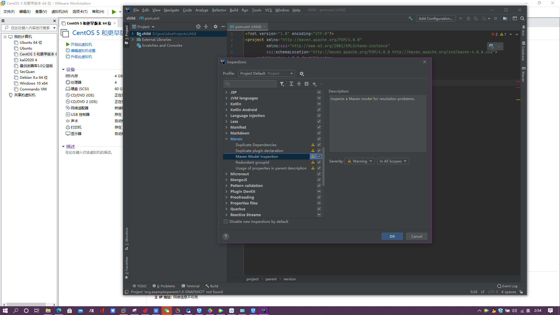Screen dimensions: 560x315
Task: Toggle Duplicate Dependencies inspection checkbox
Action: coord(319,145)
